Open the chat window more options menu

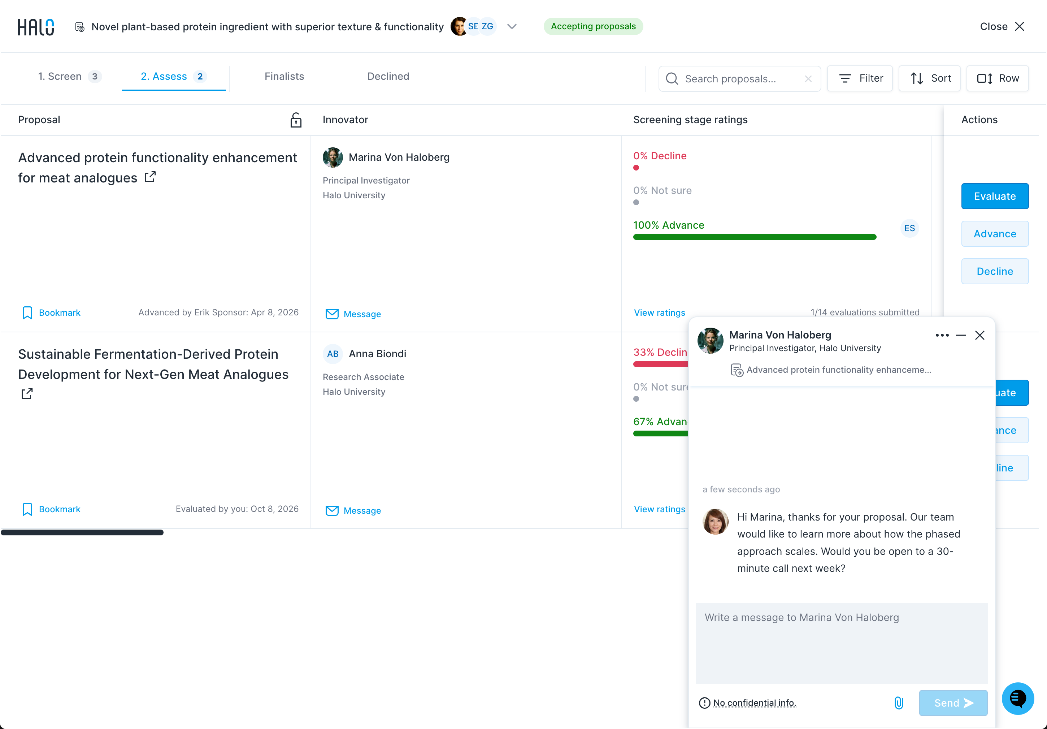[x=942, y=335]
